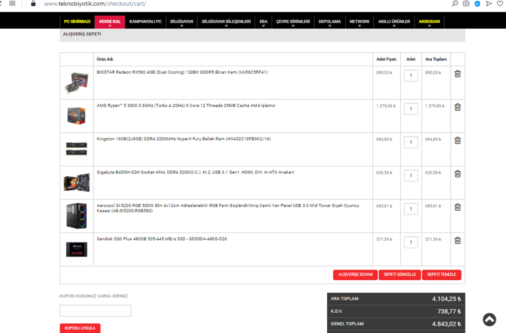The width and height of the screenshot is (506, 333).
Task: Delete BIOSTAR Radeon RX560 from cart
Action: (x=458, y=74)
